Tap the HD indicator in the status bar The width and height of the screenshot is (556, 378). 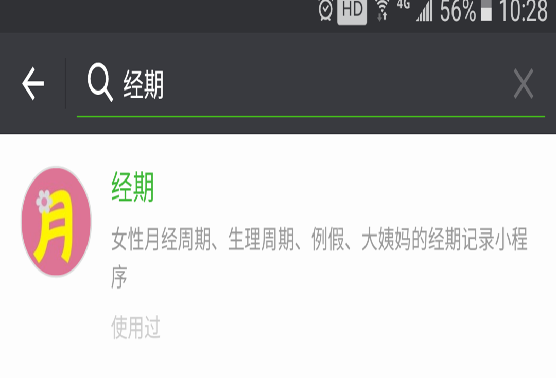(352, 11)
